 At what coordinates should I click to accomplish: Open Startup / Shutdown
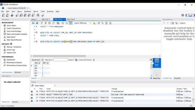click(14, 47)
